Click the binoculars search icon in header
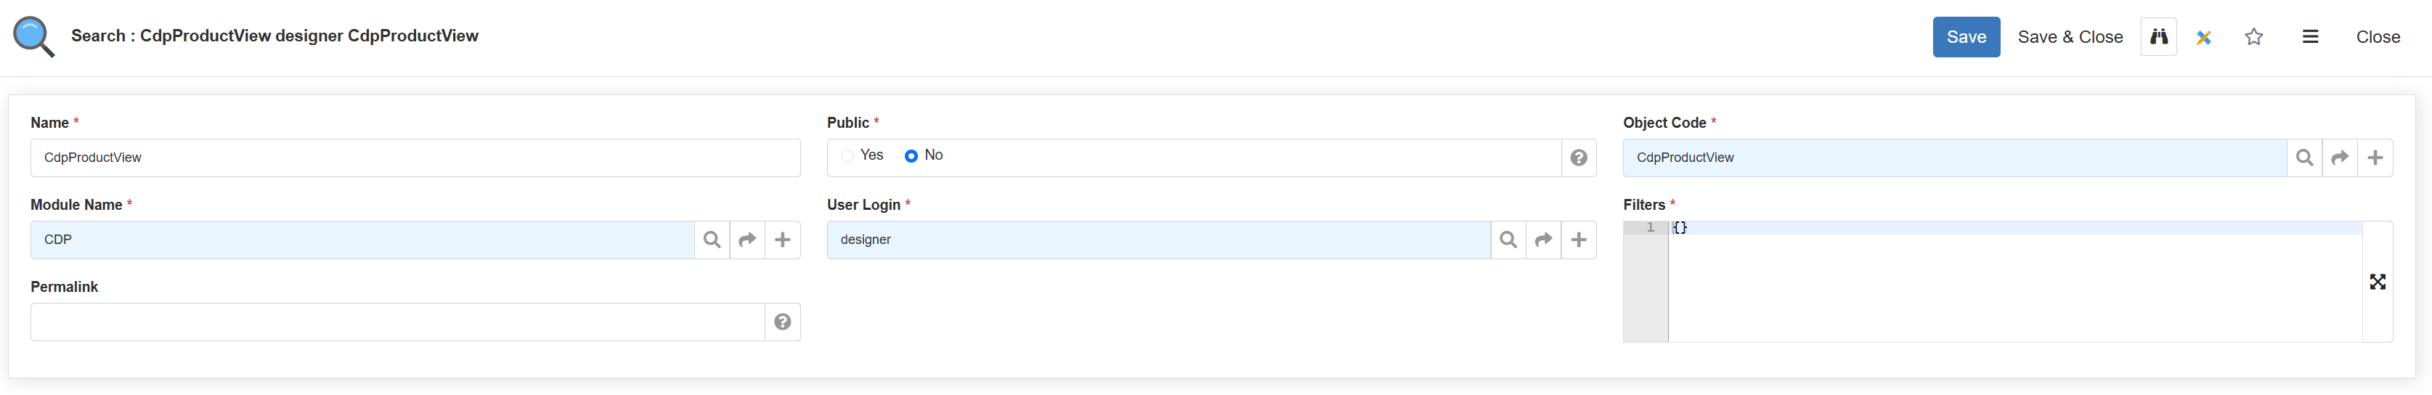The width and height of the screenshot is (2432, 395). pyautogui.click(x=2158, y=37)
